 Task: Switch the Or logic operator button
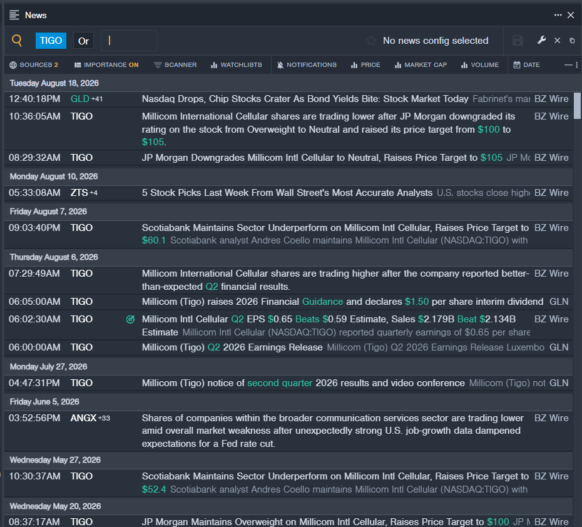[83, 41]
